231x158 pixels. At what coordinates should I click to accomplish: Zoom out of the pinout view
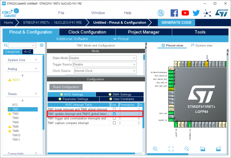tap(187, 149)
